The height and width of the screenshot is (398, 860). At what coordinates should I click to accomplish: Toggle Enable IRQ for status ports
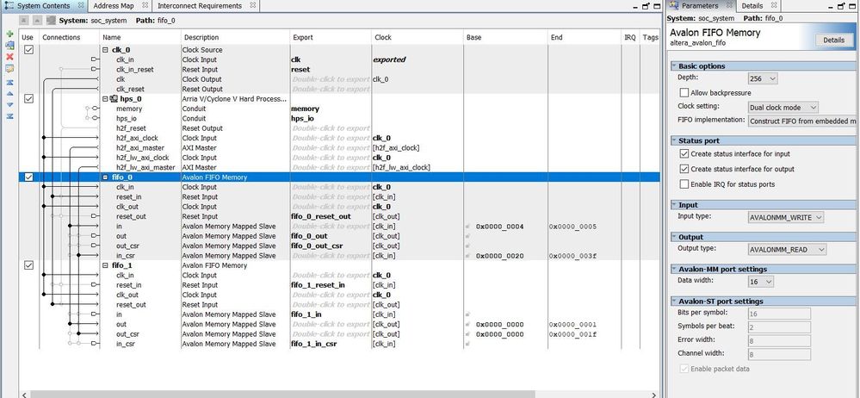click(x=684, y=183)
